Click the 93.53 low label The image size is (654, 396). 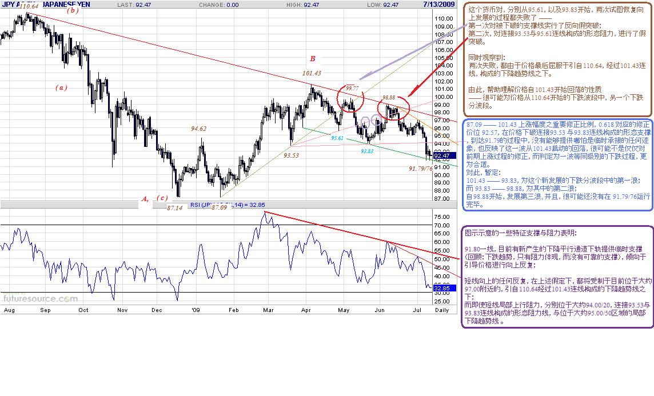tap(291, 155)
